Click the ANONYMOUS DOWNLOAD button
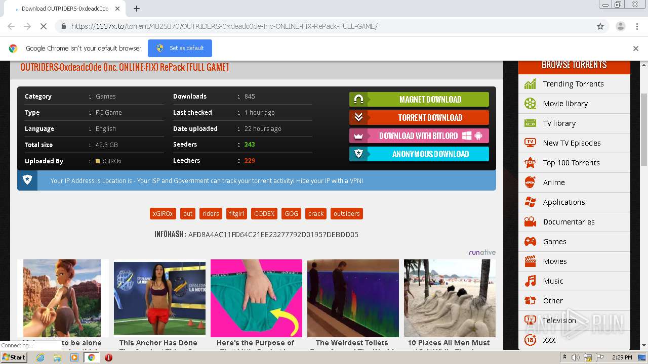The height and width of the screenshot is (364, 648). point(419,154)
